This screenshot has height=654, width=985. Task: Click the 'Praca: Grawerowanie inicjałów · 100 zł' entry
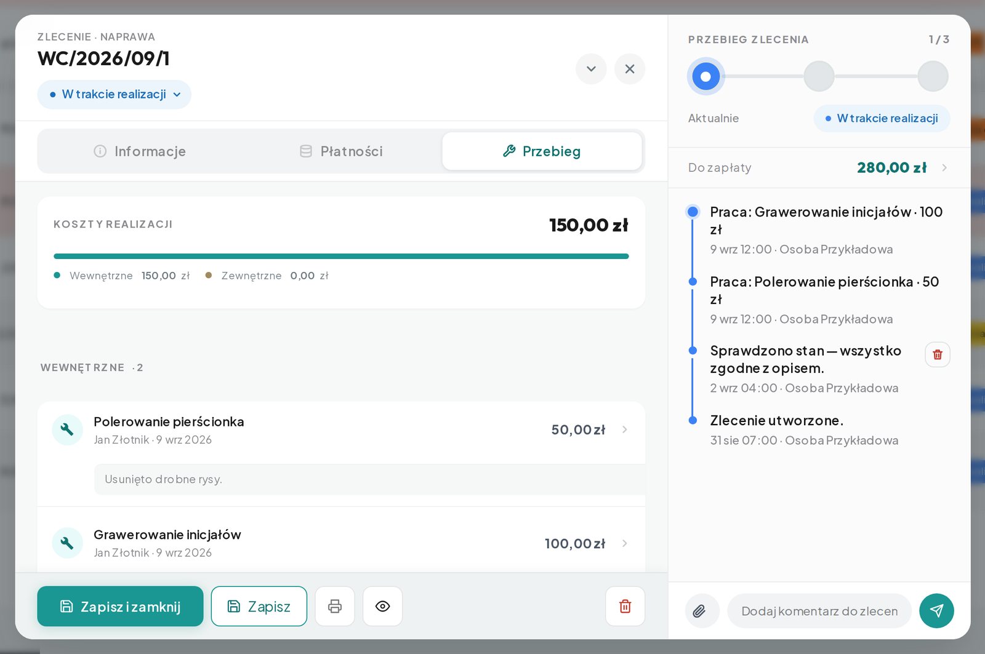(826, 220)
